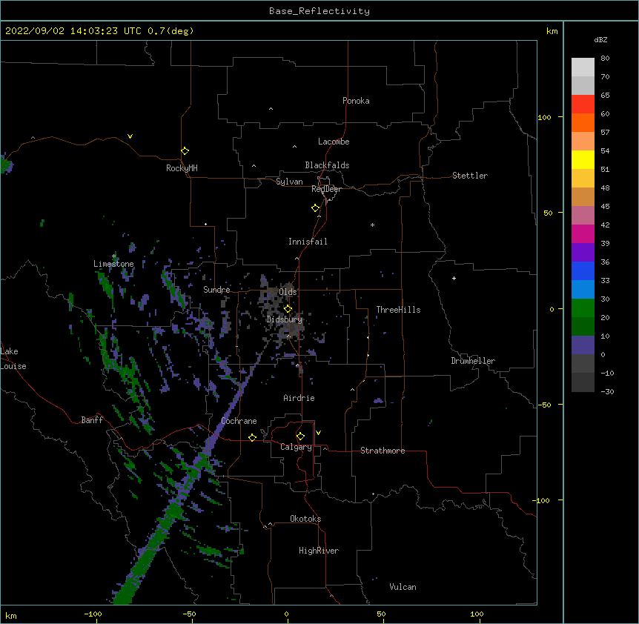Click the Sundre town label
The width and height of the screenshot is (639, 624).
pos(216,290)
